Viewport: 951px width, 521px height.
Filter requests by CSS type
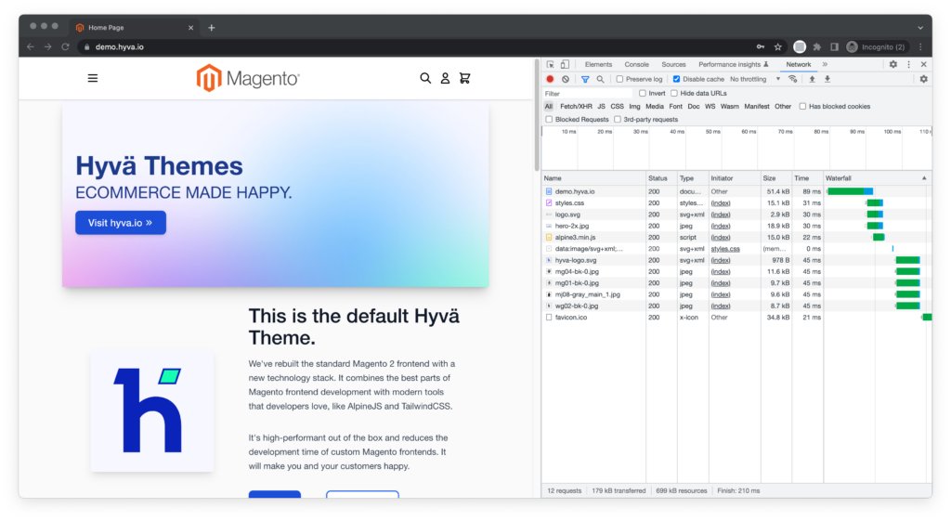click(x=617, y=106)
